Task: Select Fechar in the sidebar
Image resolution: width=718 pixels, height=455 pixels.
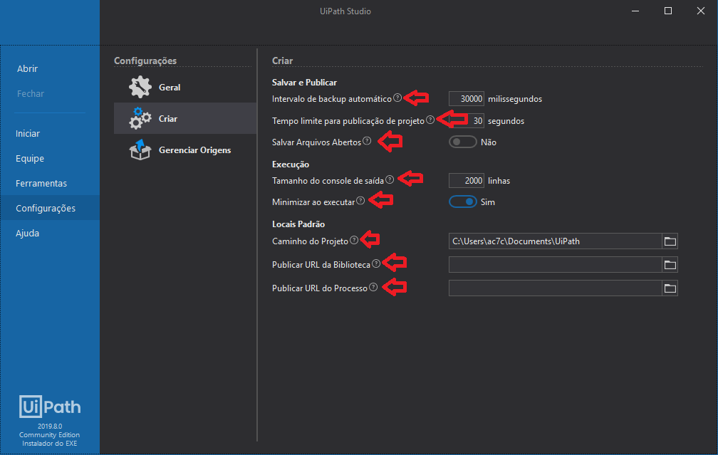Action: point(31,93)
